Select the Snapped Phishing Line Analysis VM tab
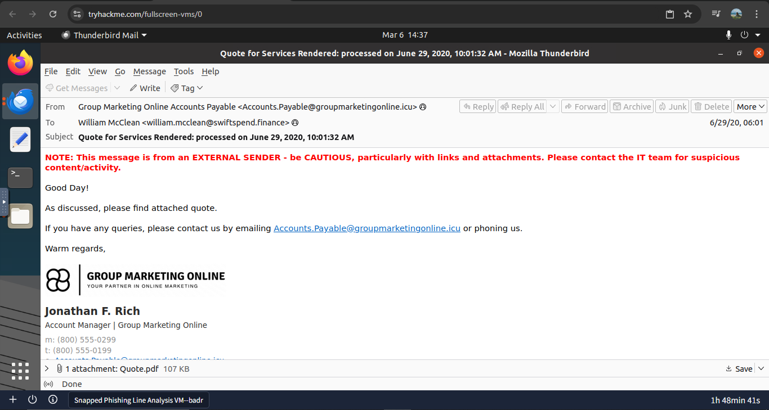 click(139, 400)
